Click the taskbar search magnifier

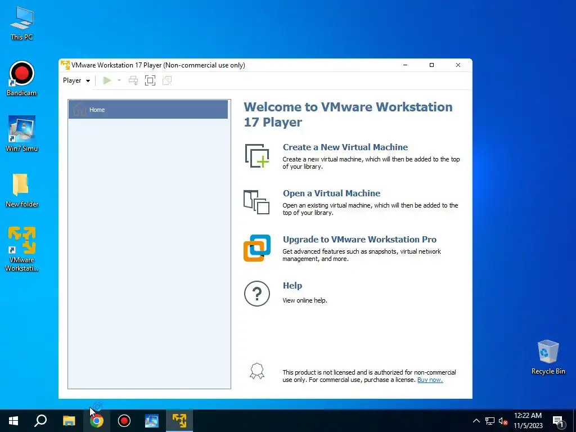[40, 421]
